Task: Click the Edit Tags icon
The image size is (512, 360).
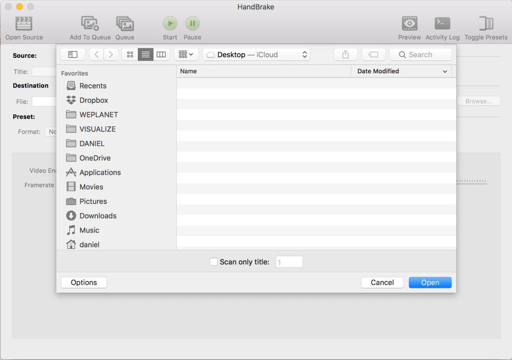Action: (x=373, y=54)
